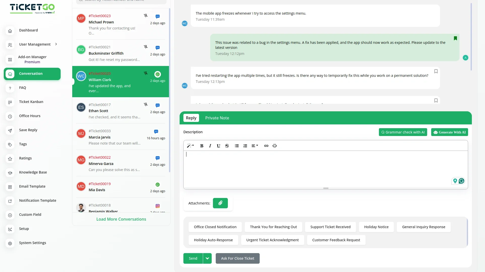Click the pin icon on Ticket00023

tap(146, 16)
